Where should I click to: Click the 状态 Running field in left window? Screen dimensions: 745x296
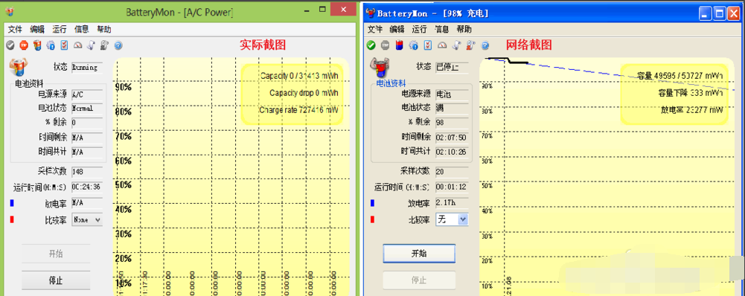pyautogui.click(x=87, y=68)
